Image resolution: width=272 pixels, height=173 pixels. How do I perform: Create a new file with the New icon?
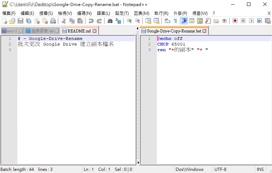(x=4, y=21)
